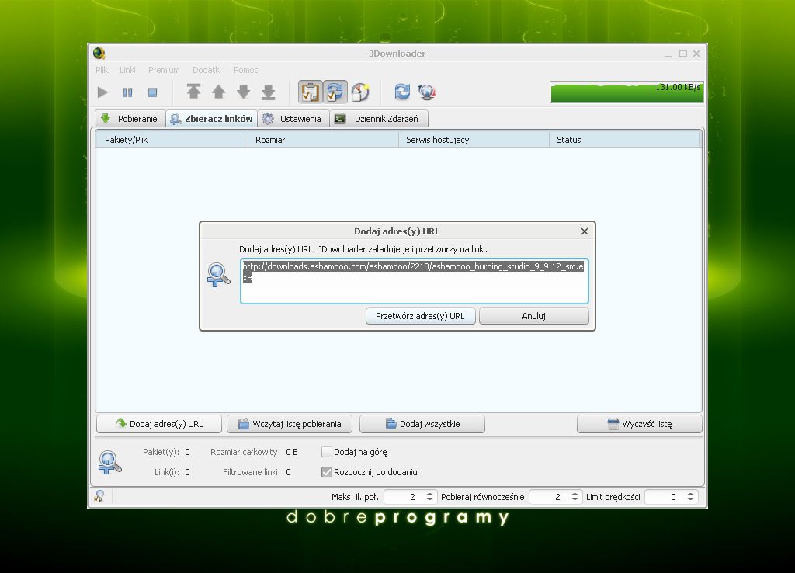Close the JDownloader window
Viewport: 795px width, 573px height.
click(x=696, y=54)
